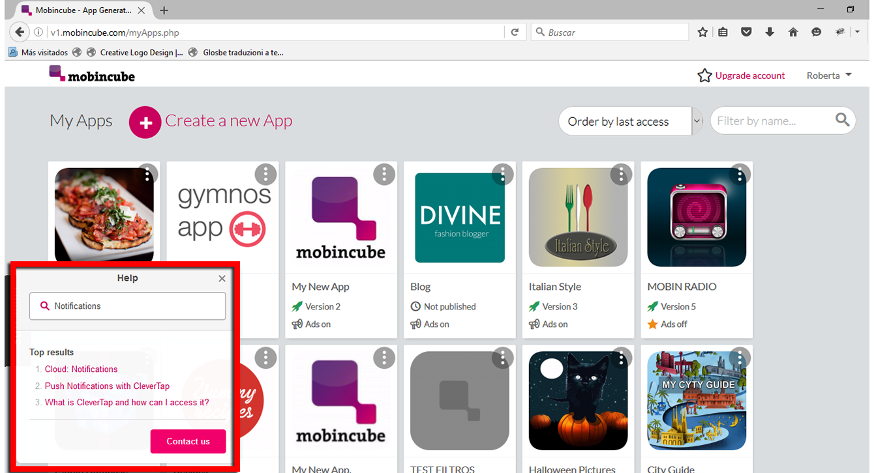Viewport: 874px width, 473px height.
Task: Open browser downloads arrow icon
Action: coord(770,32)
